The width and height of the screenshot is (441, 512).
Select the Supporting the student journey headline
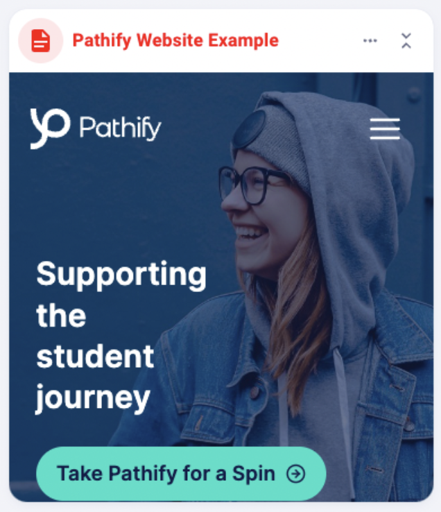coord(121,336)
